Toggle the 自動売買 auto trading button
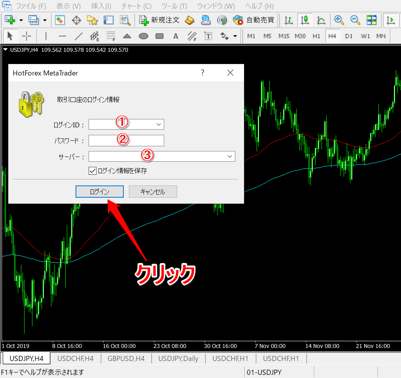 253,20
